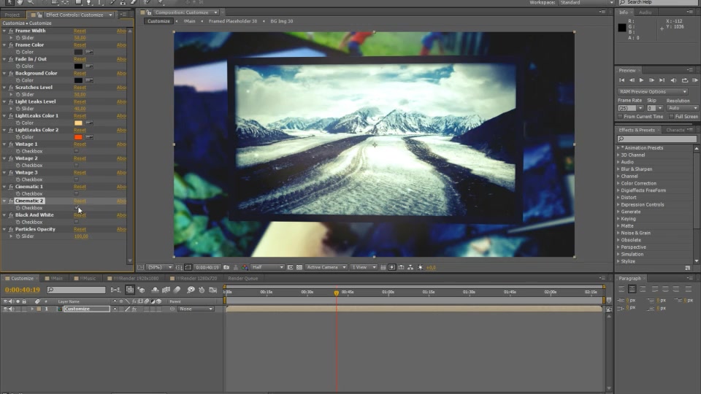Reset the Particles Opacity effect
701x394 pixels.
point(80,229)
